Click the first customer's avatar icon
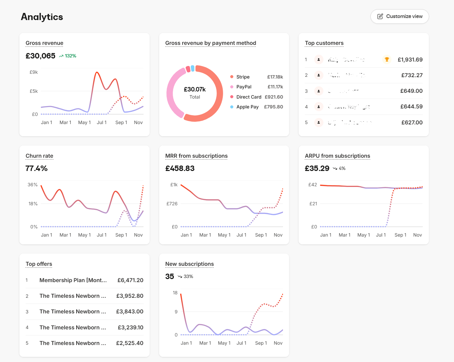454x362 pixels. 319,59
